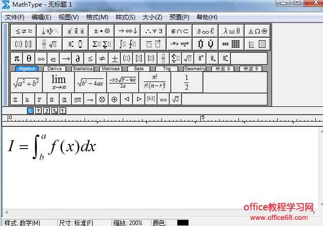Open the spaces and ellipses palette
This screenshot has width=323, height=226.
[x=49, y=31]
